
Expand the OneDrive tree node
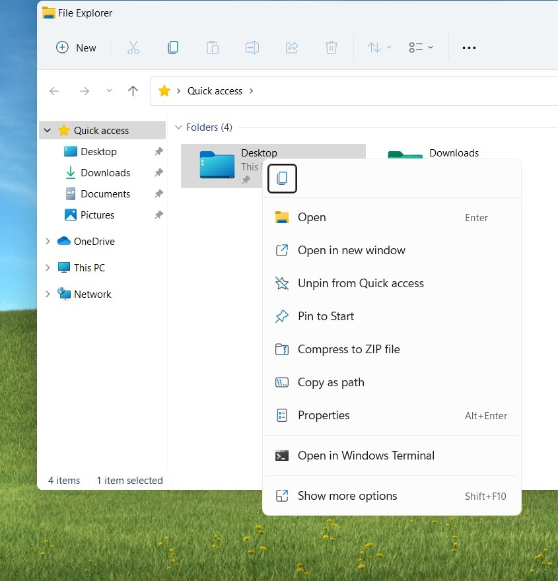[x=48, y=242]
